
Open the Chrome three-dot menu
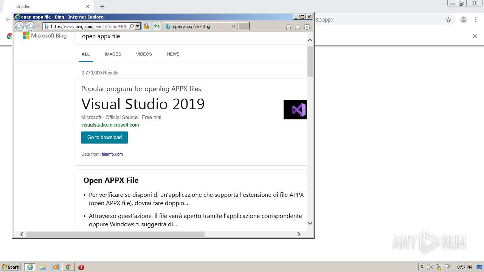click(476, 20)
